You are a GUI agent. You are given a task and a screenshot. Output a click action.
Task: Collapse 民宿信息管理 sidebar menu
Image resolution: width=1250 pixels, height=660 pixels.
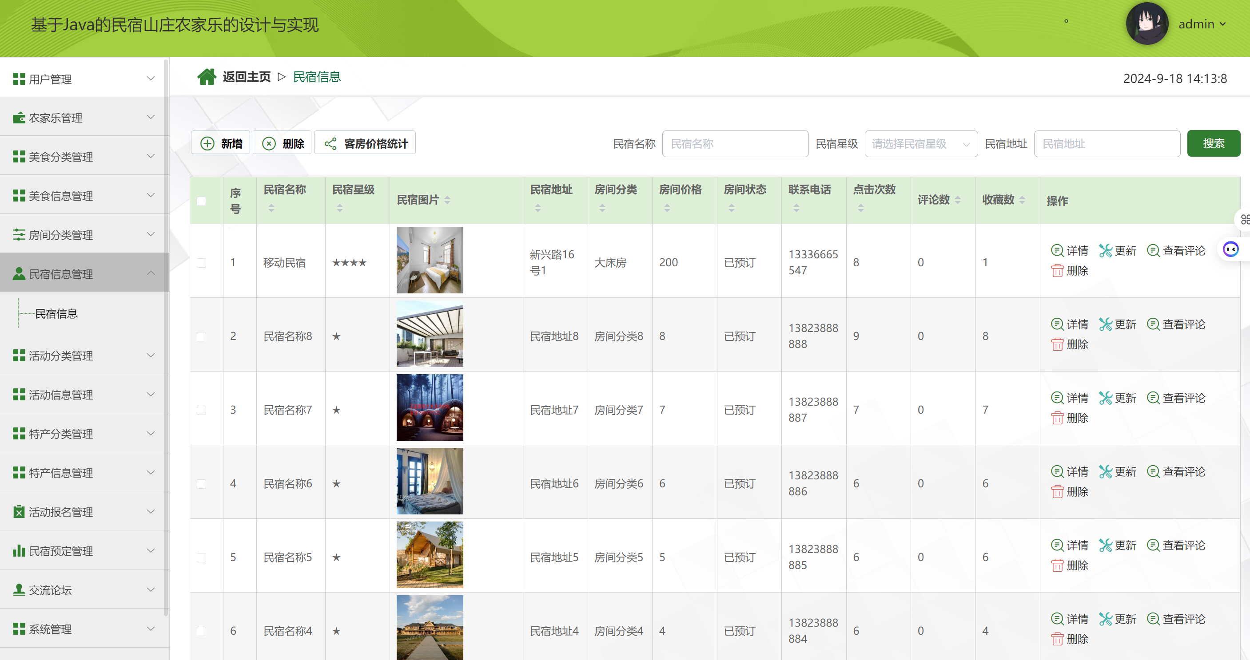84,273
